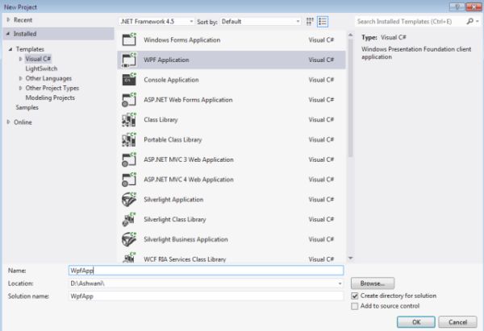Click the search magnifier icon
Viewport: 484px width, 331px height.
tap(469, 21)
